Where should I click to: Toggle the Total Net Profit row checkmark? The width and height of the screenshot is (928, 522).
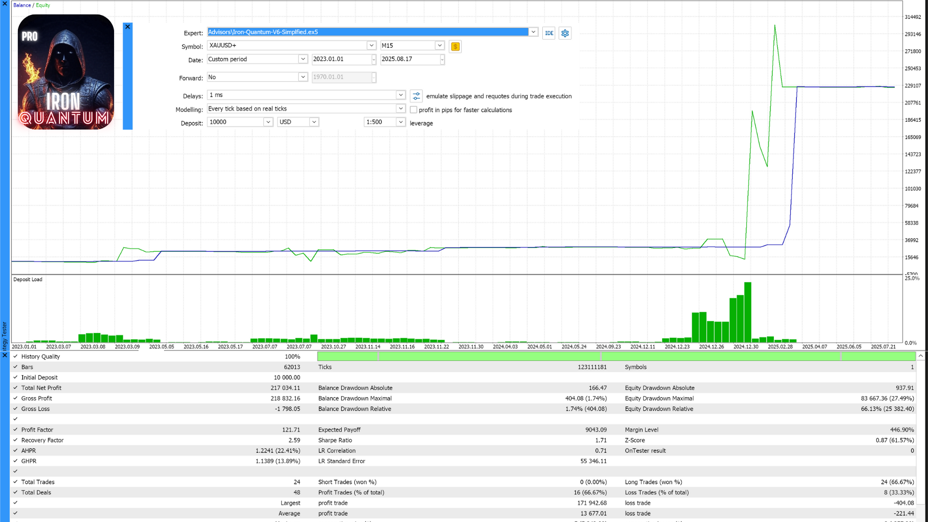tap(15, 388)
